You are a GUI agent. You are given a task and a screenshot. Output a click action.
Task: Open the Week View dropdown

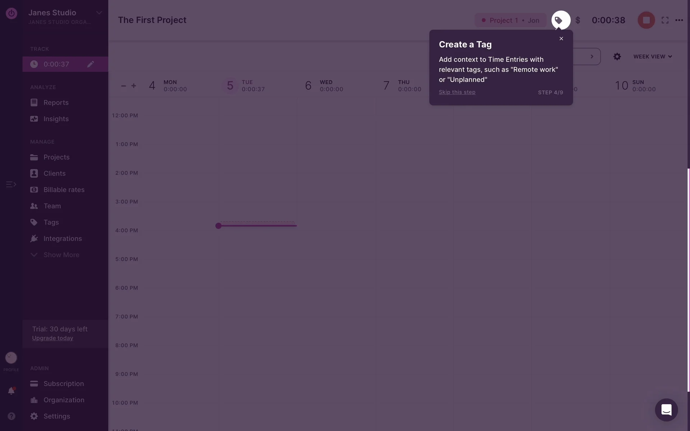tap(652, 56)
